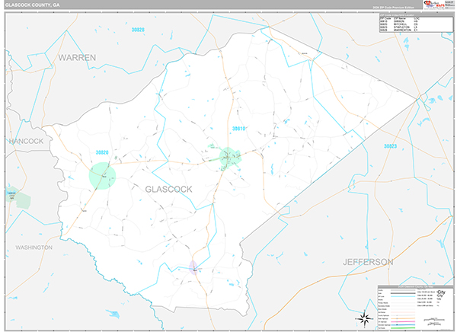Click the WARREN county label
The height and width of the screenshot is (332, 457).
(77, 58)
